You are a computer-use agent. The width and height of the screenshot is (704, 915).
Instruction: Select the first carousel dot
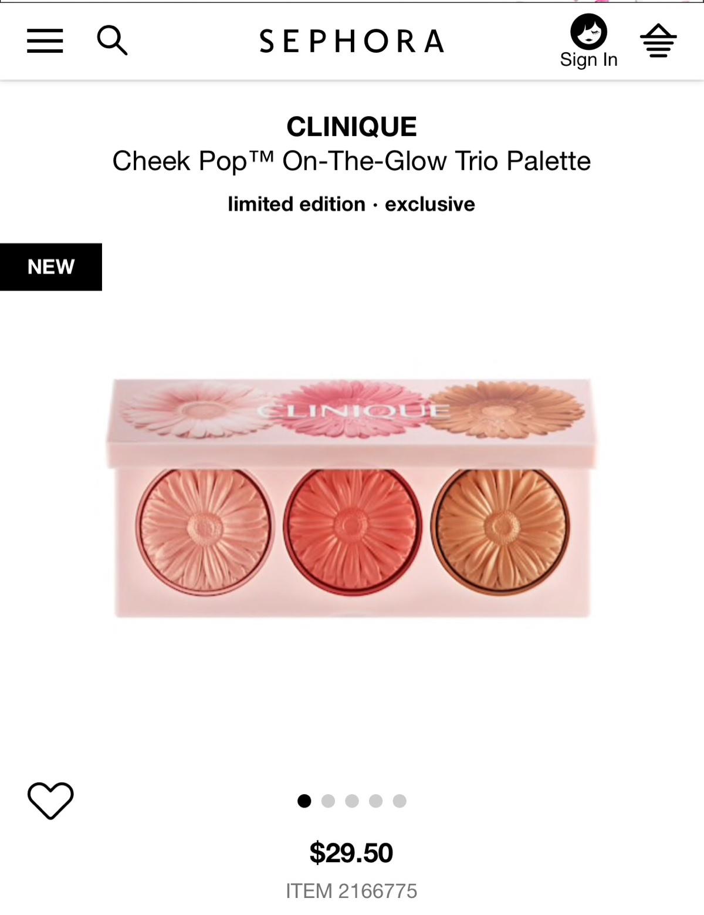pos(304,801)
